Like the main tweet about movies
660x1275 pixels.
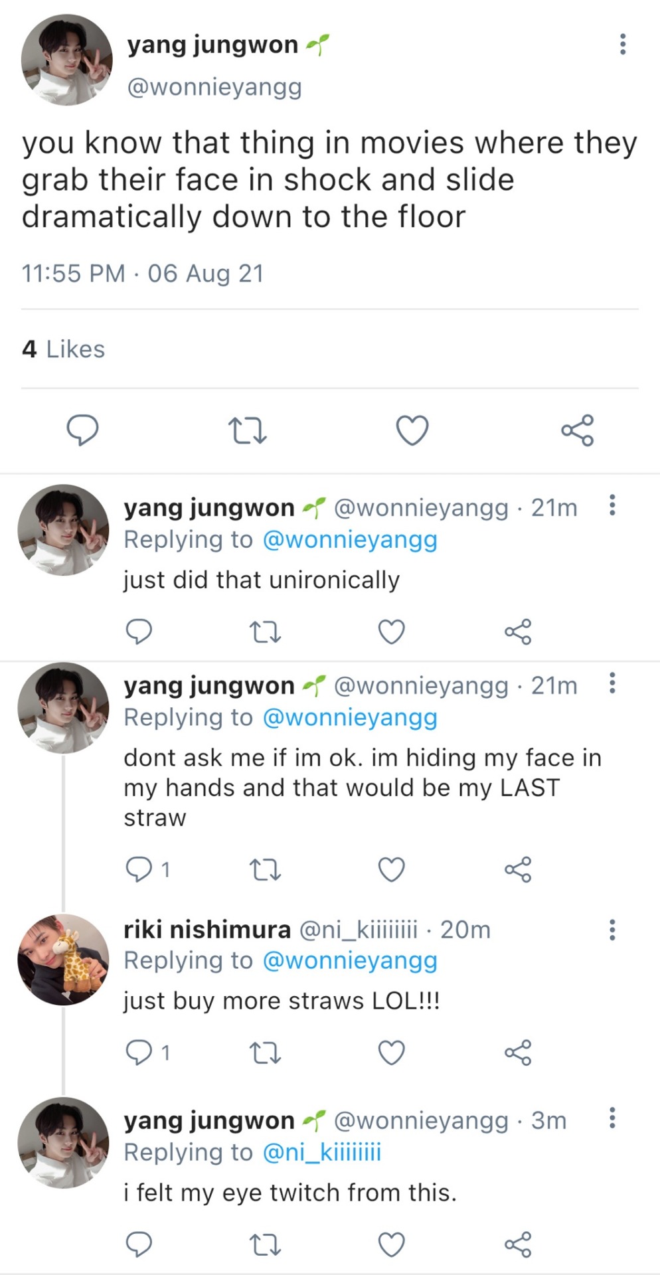[412, 430]
